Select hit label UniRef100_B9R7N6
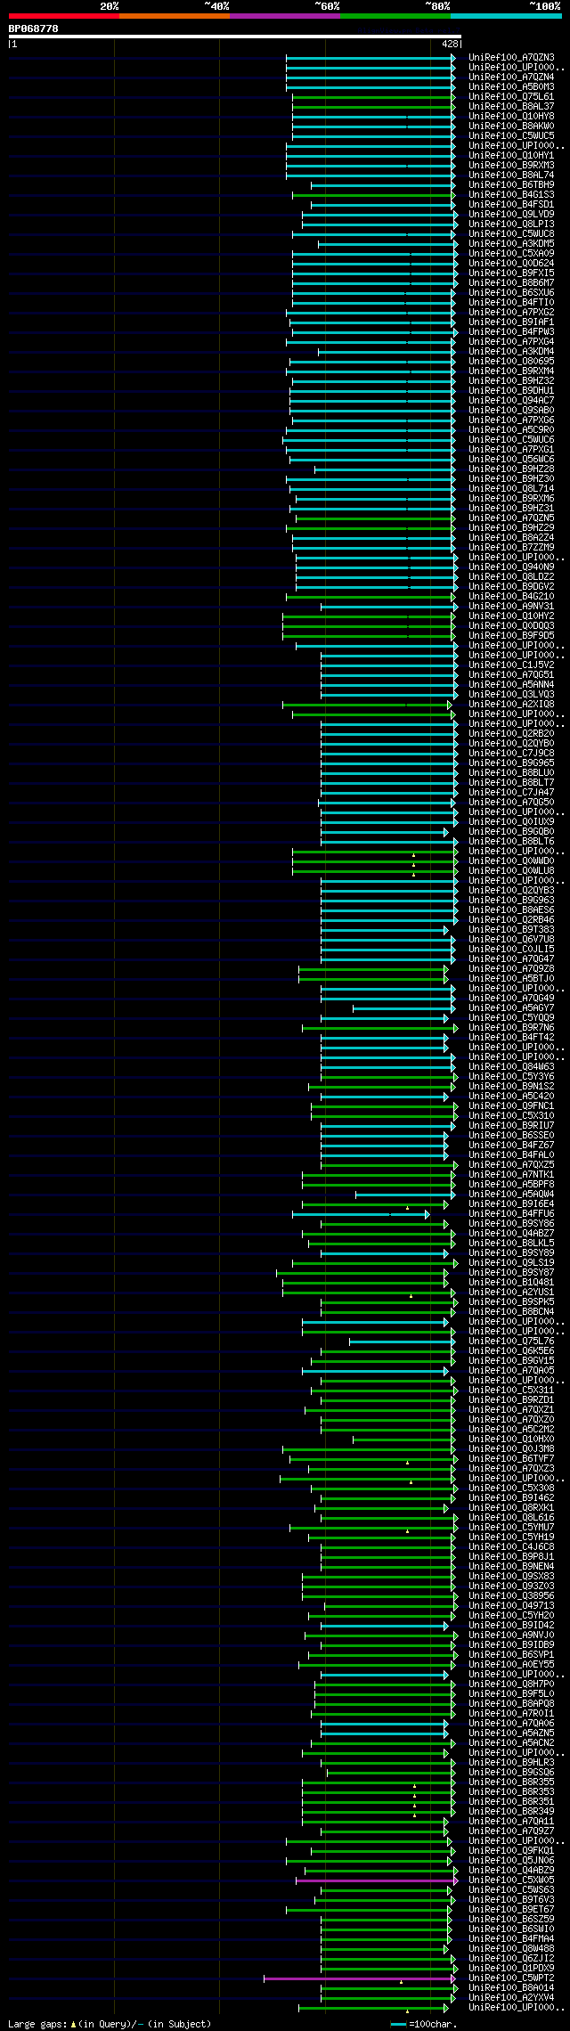The width and height of the screenshot is (570, 2031). [x=511, y=1028]
